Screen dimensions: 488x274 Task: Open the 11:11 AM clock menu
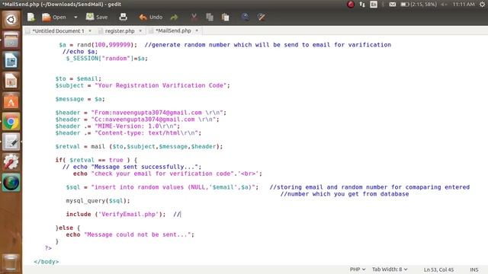(x=464, y=5)
